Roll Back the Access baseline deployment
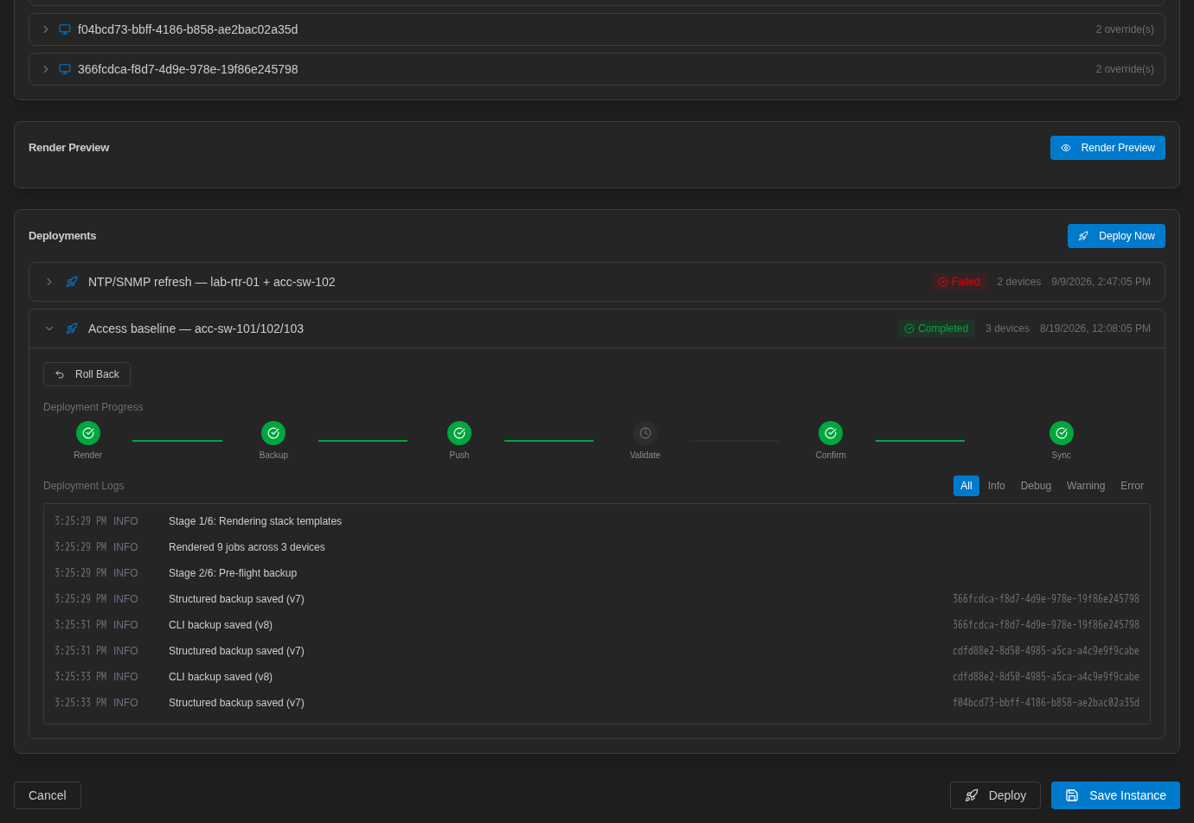This screenshot has height=823, width=1194. pyautogui.click(x=87, y=374)
